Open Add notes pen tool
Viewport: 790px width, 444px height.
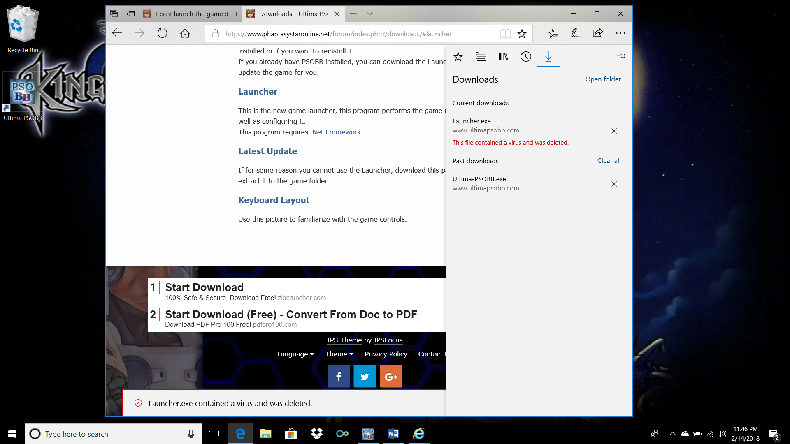tap(575, 33)
